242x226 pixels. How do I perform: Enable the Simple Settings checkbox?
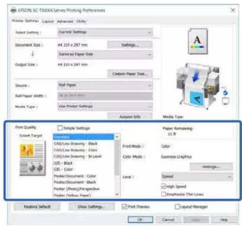click(60, 128)
